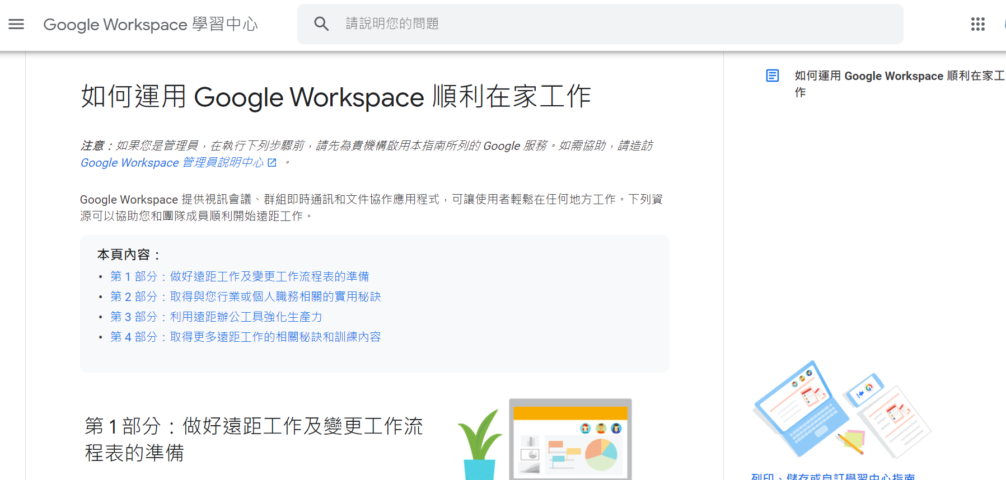Focus the 請說明您的問題 search field
The image size is (1006, 480).
point(600,24)
